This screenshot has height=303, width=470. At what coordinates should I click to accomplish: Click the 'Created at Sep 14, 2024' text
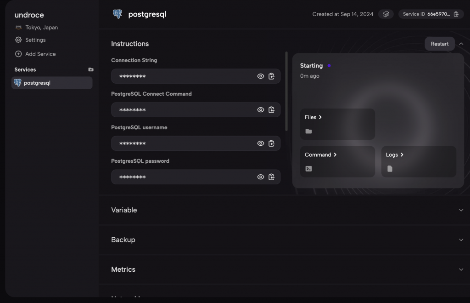tap(342, 14)
